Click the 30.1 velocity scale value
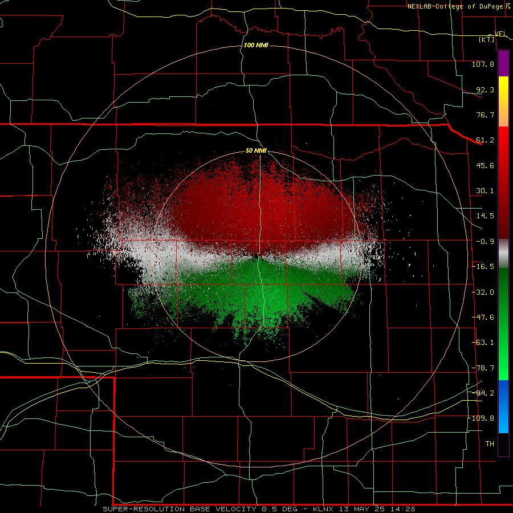This screenshot has height=513, width=513. click(x=485, y=191)
